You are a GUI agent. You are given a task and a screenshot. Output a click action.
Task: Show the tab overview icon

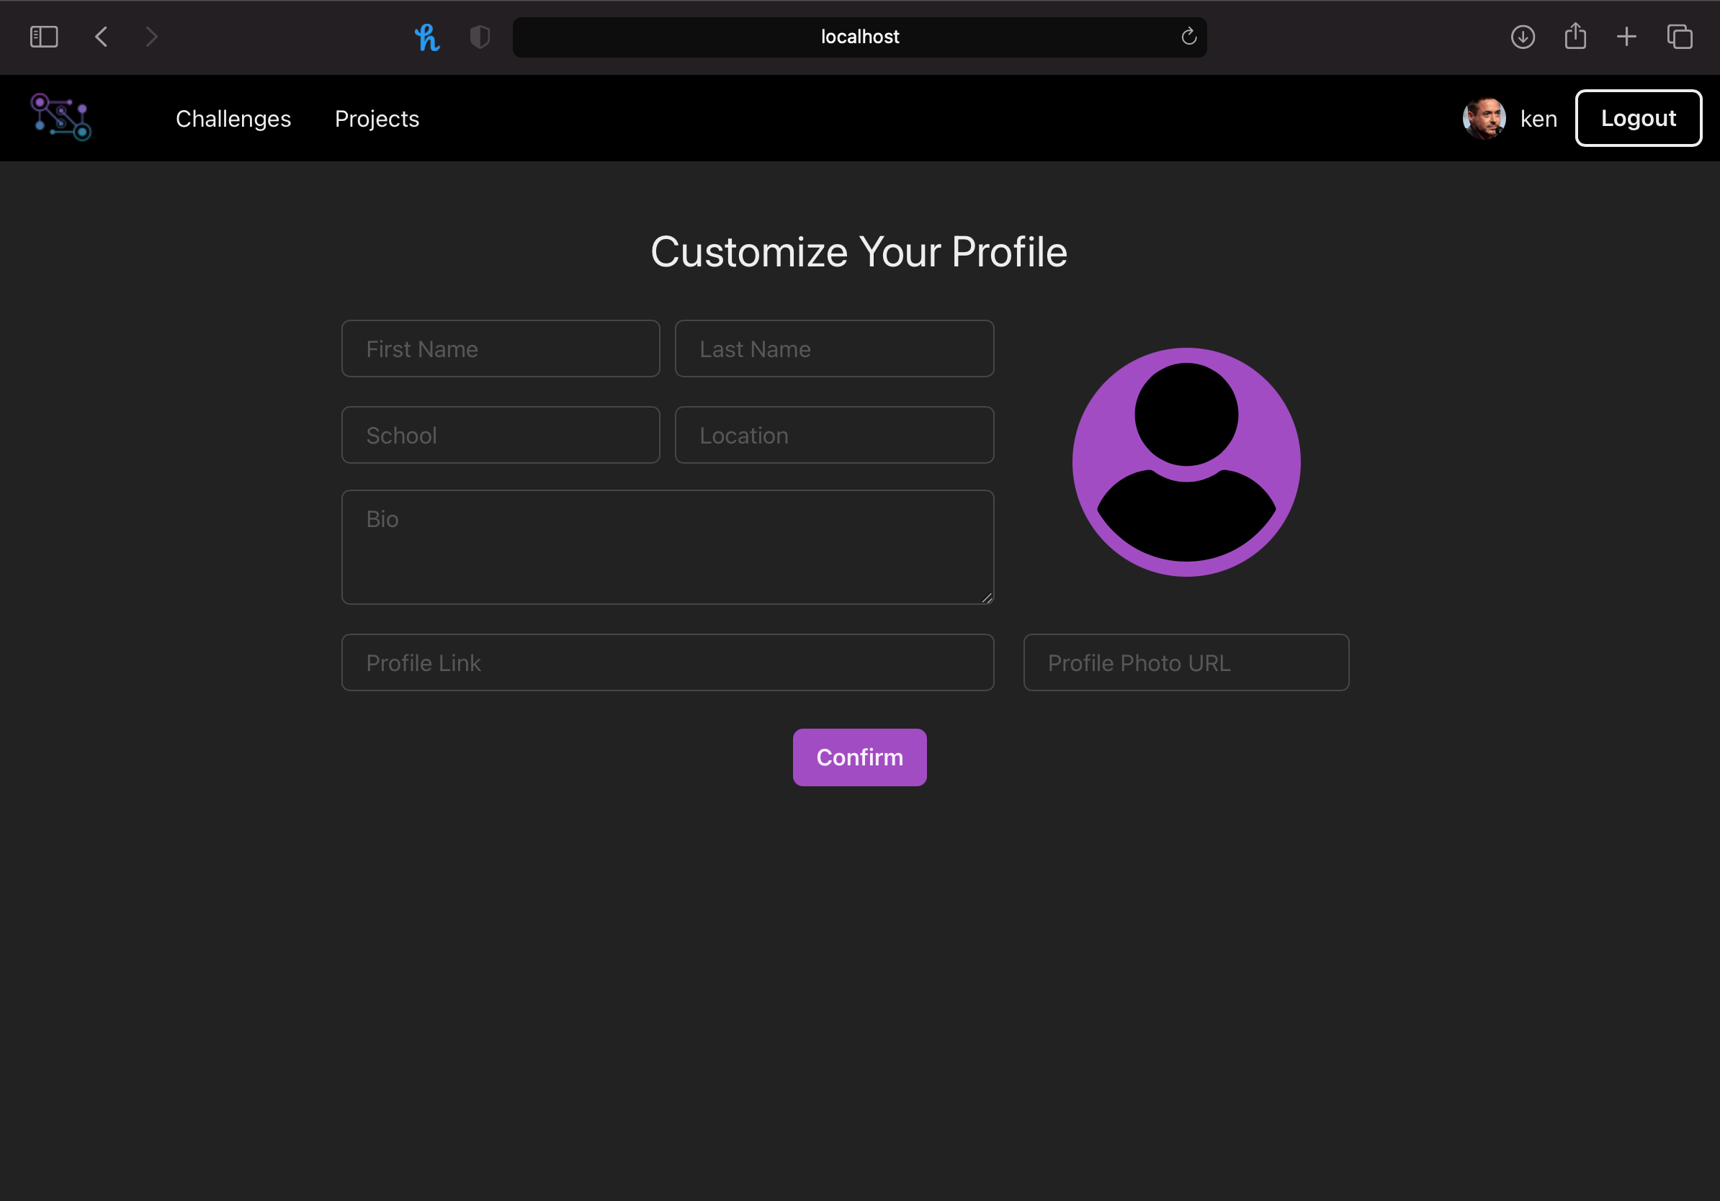pyautogui.click(x=1680, y=37)
